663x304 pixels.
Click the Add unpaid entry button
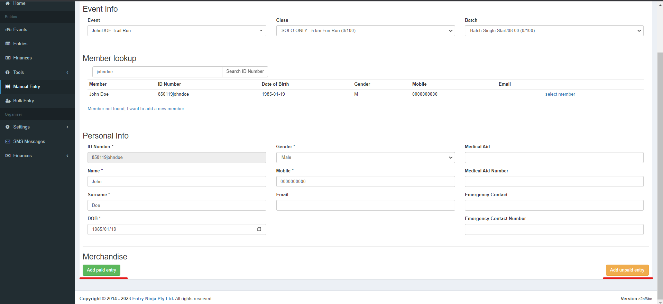(x=627, y=270)
